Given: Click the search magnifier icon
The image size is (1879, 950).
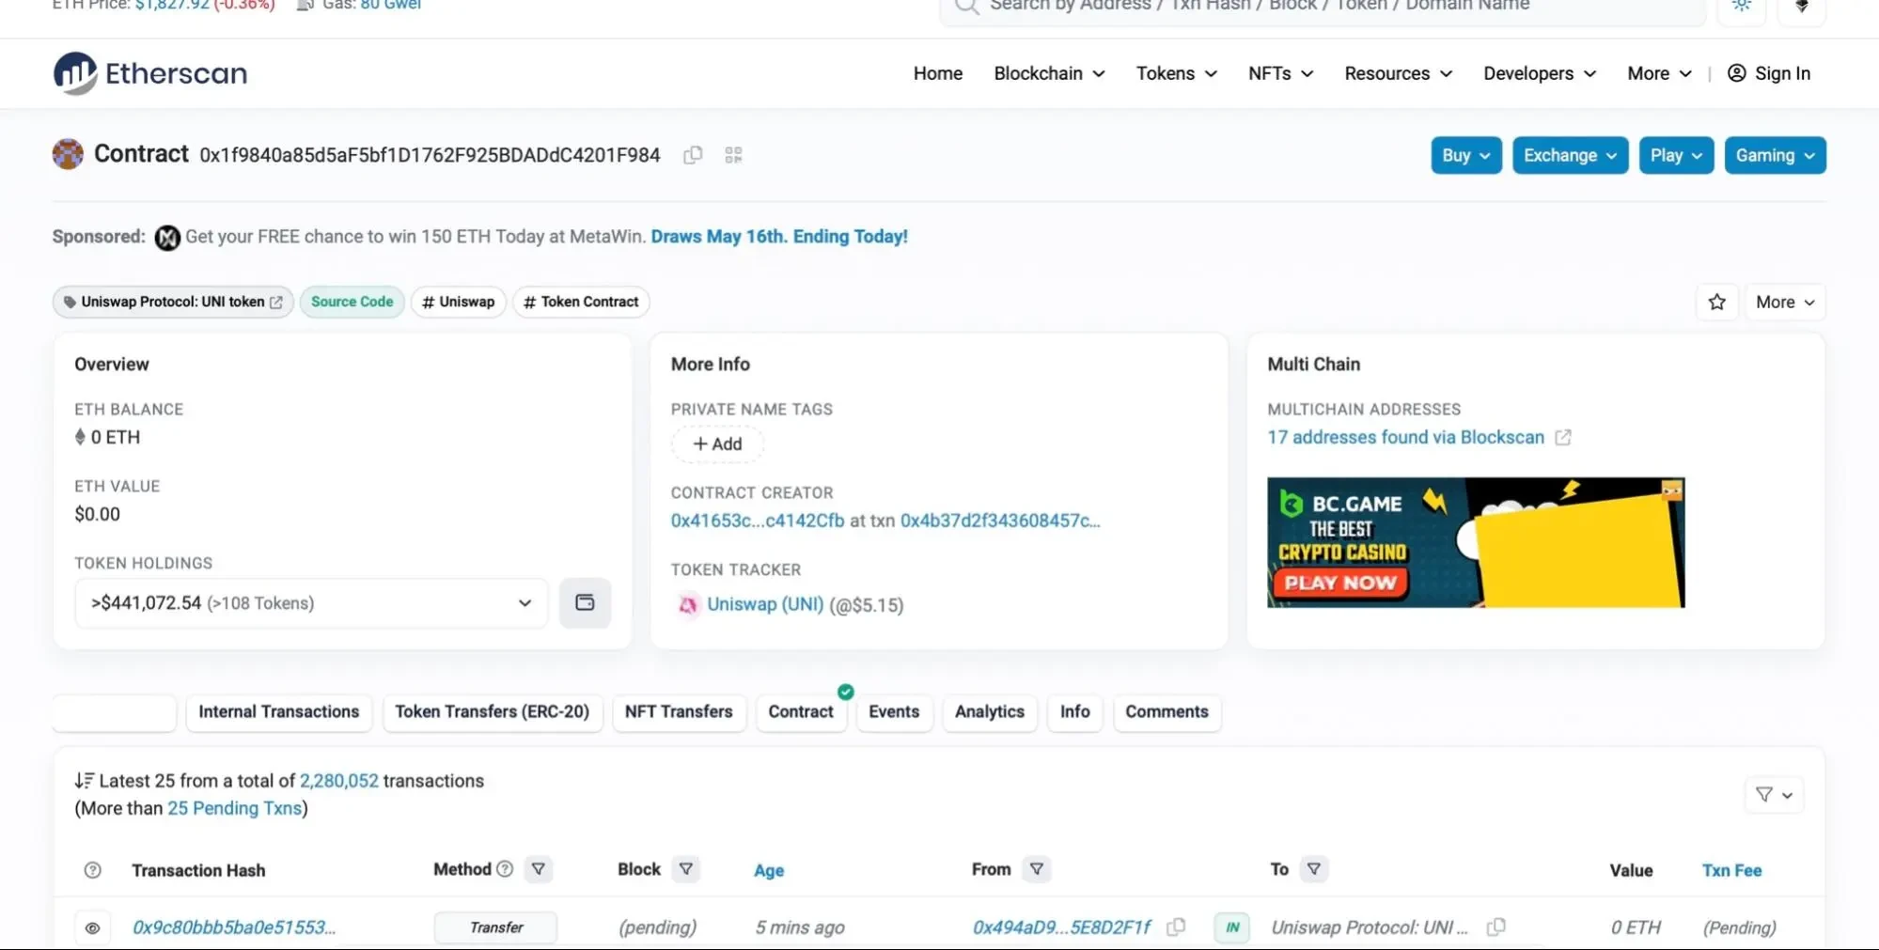Looking at the screenshot, I should pyautogui.click(x=966, y=7).
